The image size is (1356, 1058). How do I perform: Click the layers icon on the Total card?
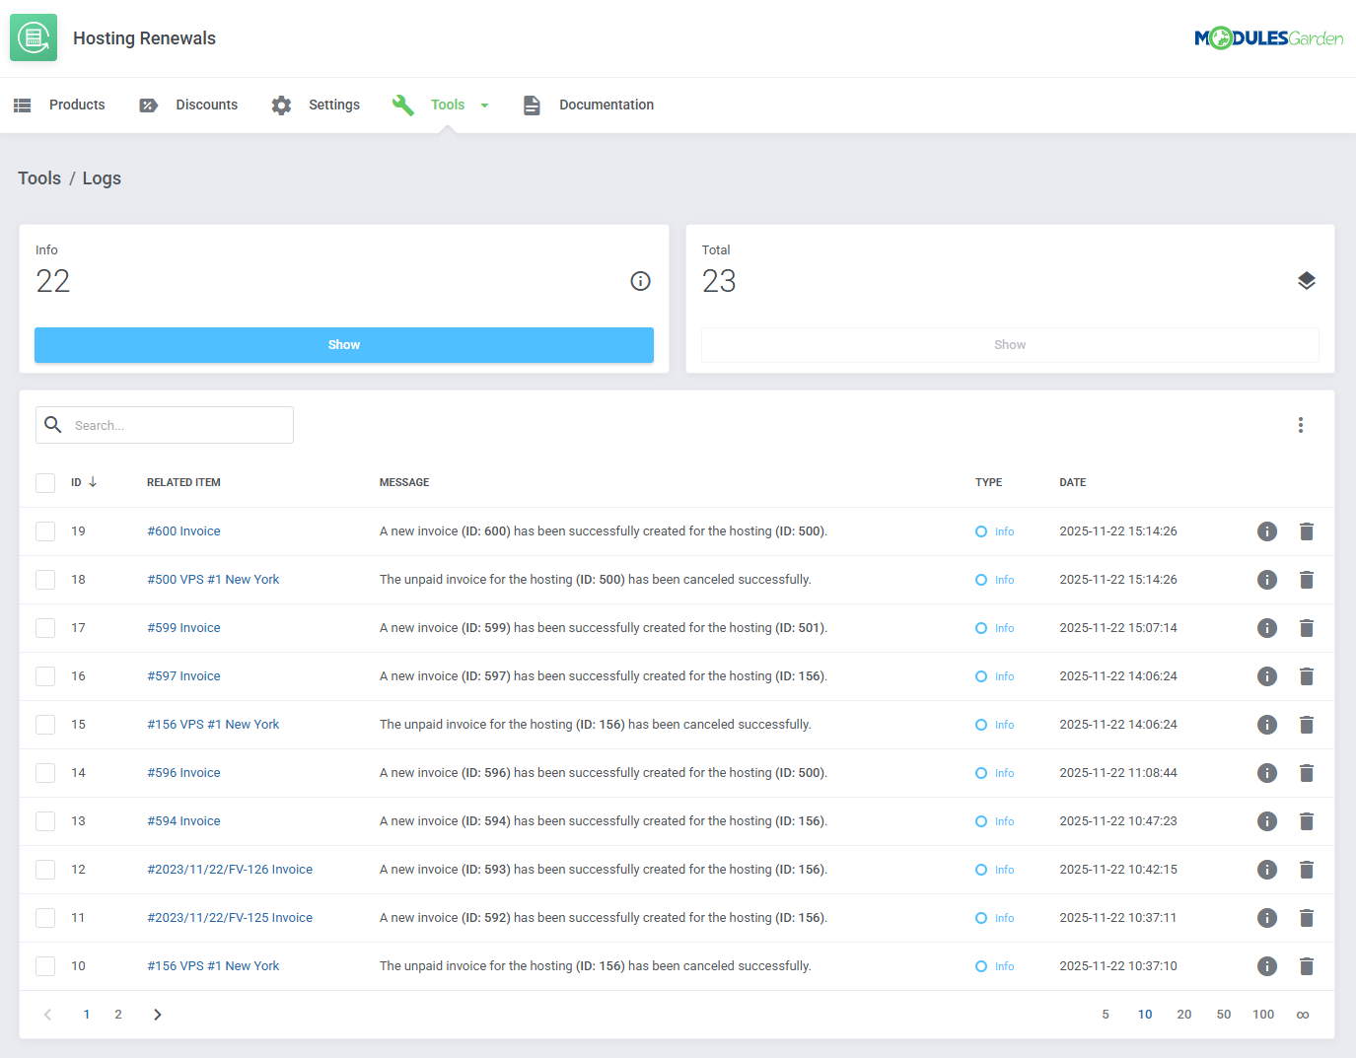1307,280
